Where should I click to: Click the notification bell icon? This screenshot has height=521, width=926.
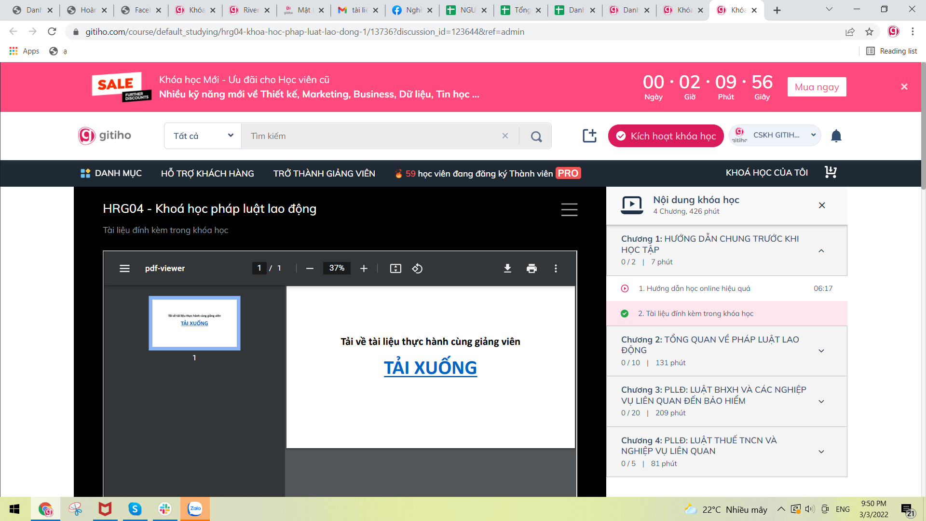pyautogui.click(x=836, y=136)
